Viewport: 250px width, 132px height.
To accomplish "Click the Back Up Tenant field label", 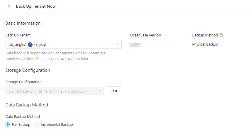I will 18,35.
